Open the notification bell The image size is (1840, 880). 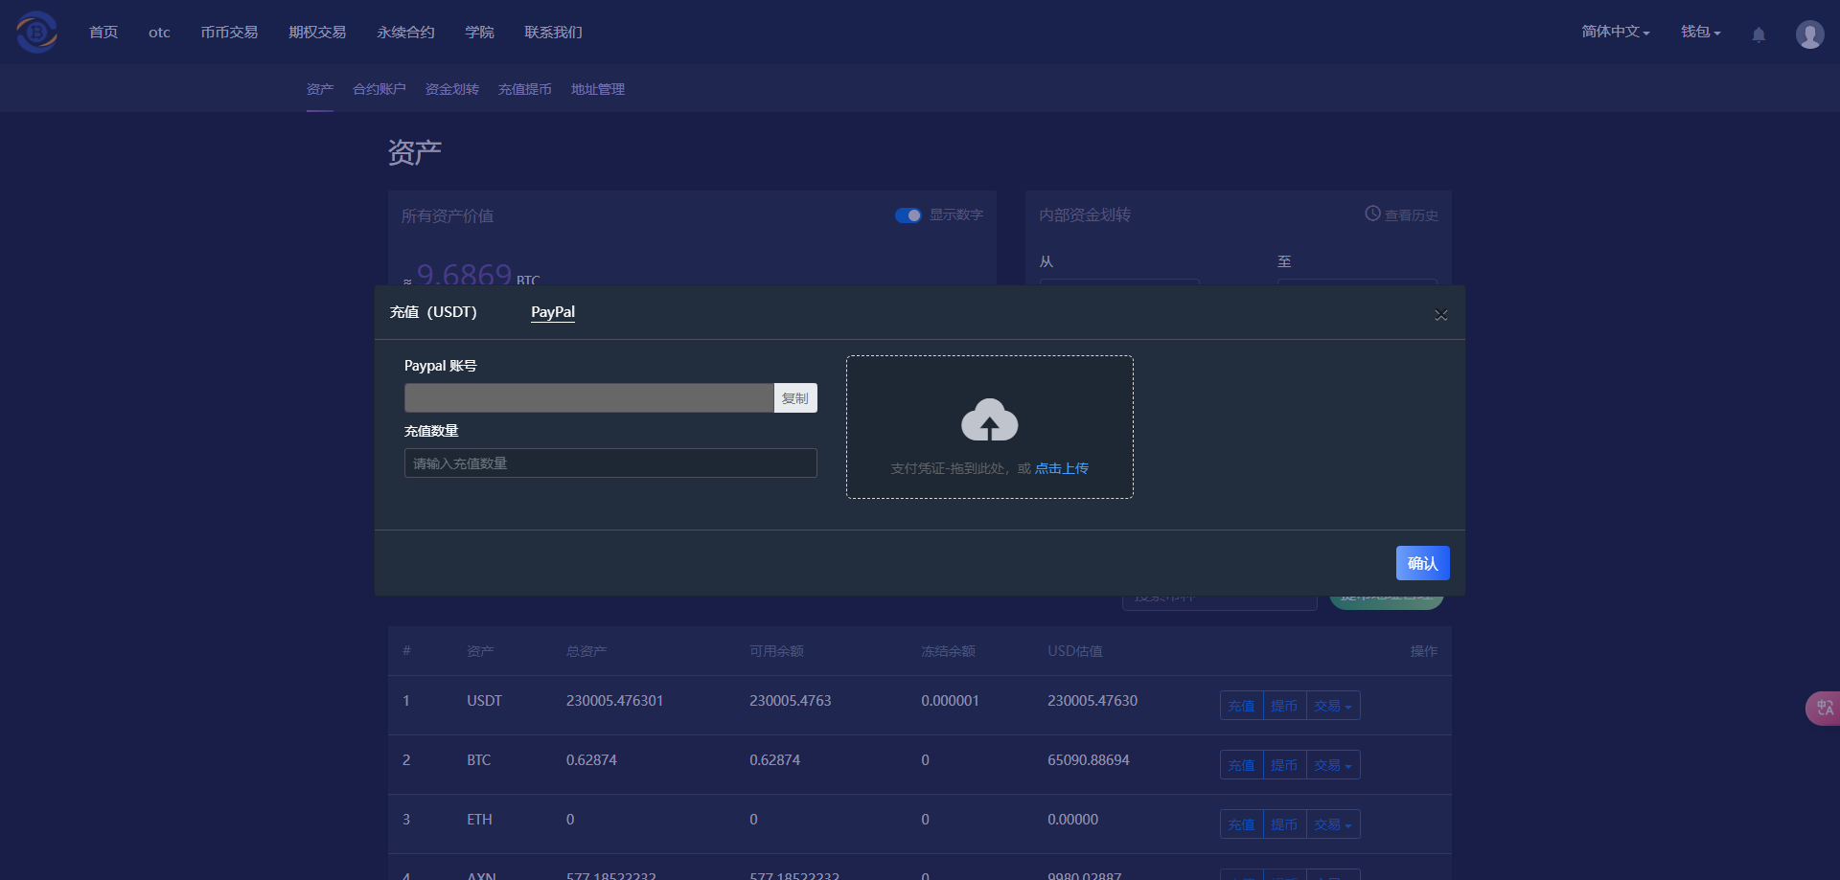pos(1759,34)
